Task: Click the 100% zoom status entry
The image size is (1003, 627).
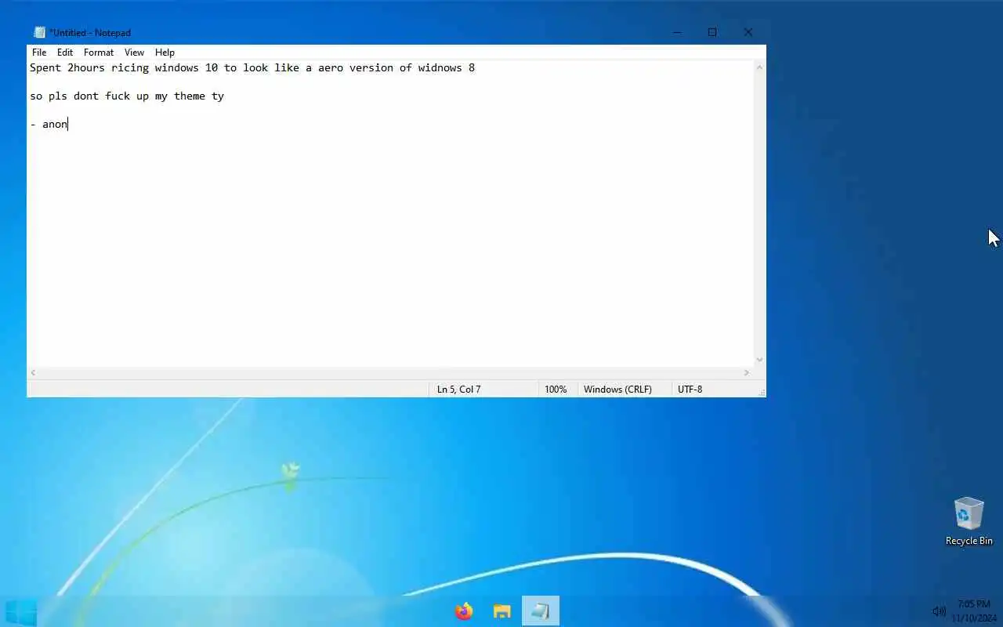Action: coord(556,390)
